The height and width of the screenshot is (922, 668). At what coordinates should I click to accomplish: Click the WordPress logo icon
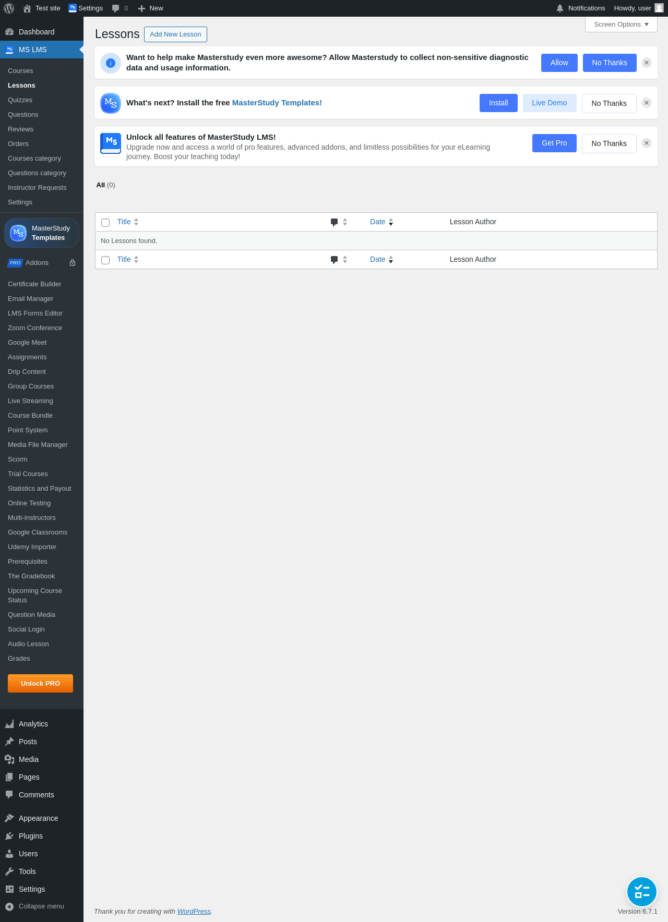[9, 8]
